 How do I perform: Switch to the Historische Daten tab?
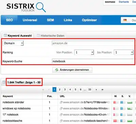(51, 35)
